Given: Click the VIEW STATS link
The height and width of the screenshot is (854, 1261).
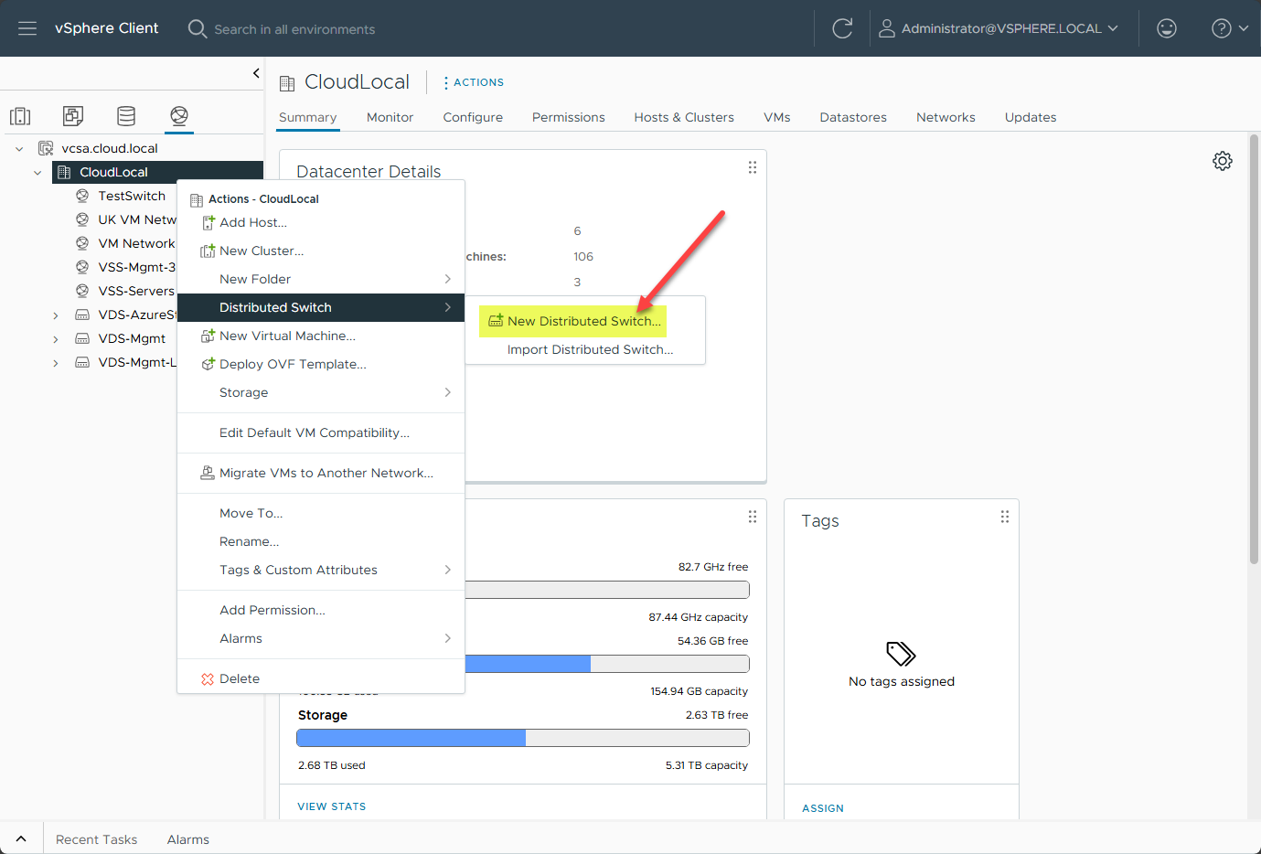Looking at the screenshot, I should click(332, 806).
